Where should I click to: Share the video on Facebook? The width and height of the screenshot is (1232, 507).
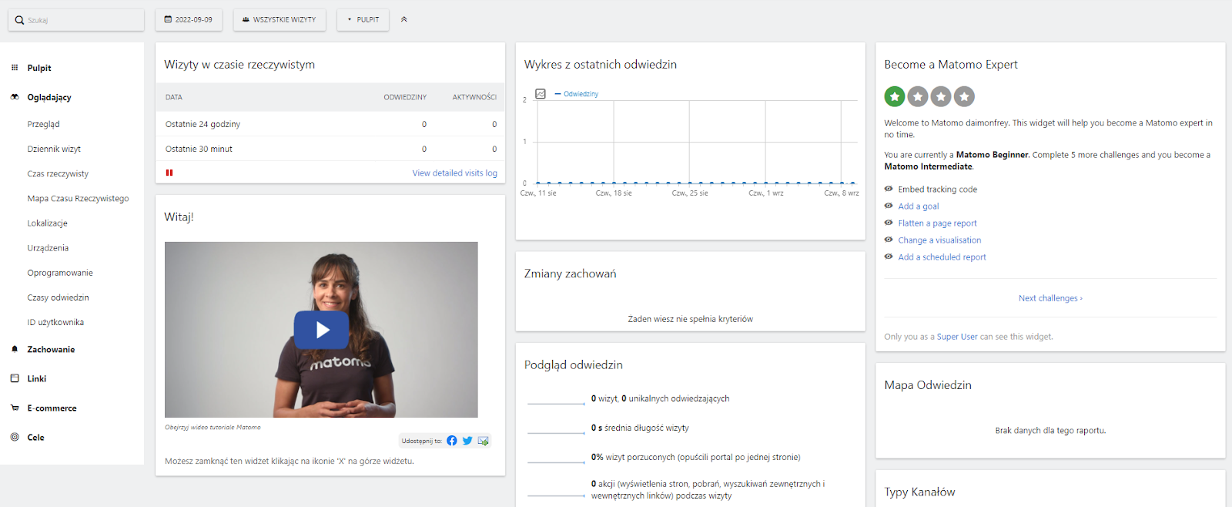[x=452, y=441]
